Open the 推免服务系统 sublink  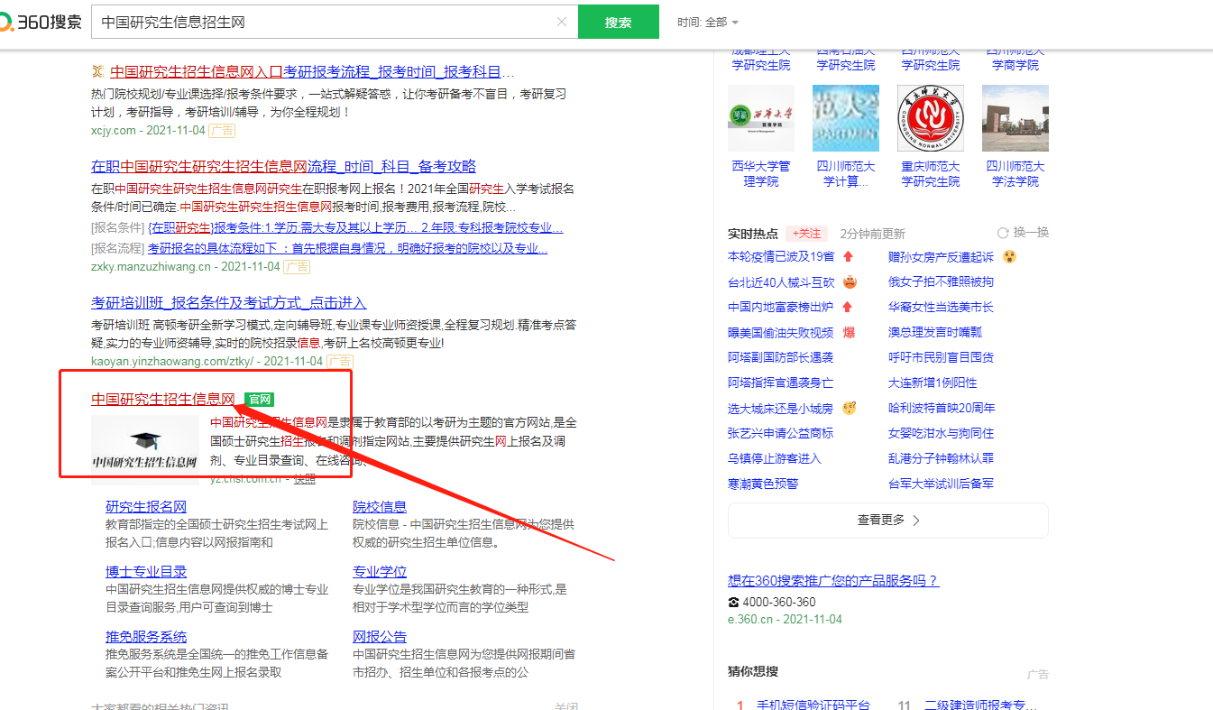(146, 637)
